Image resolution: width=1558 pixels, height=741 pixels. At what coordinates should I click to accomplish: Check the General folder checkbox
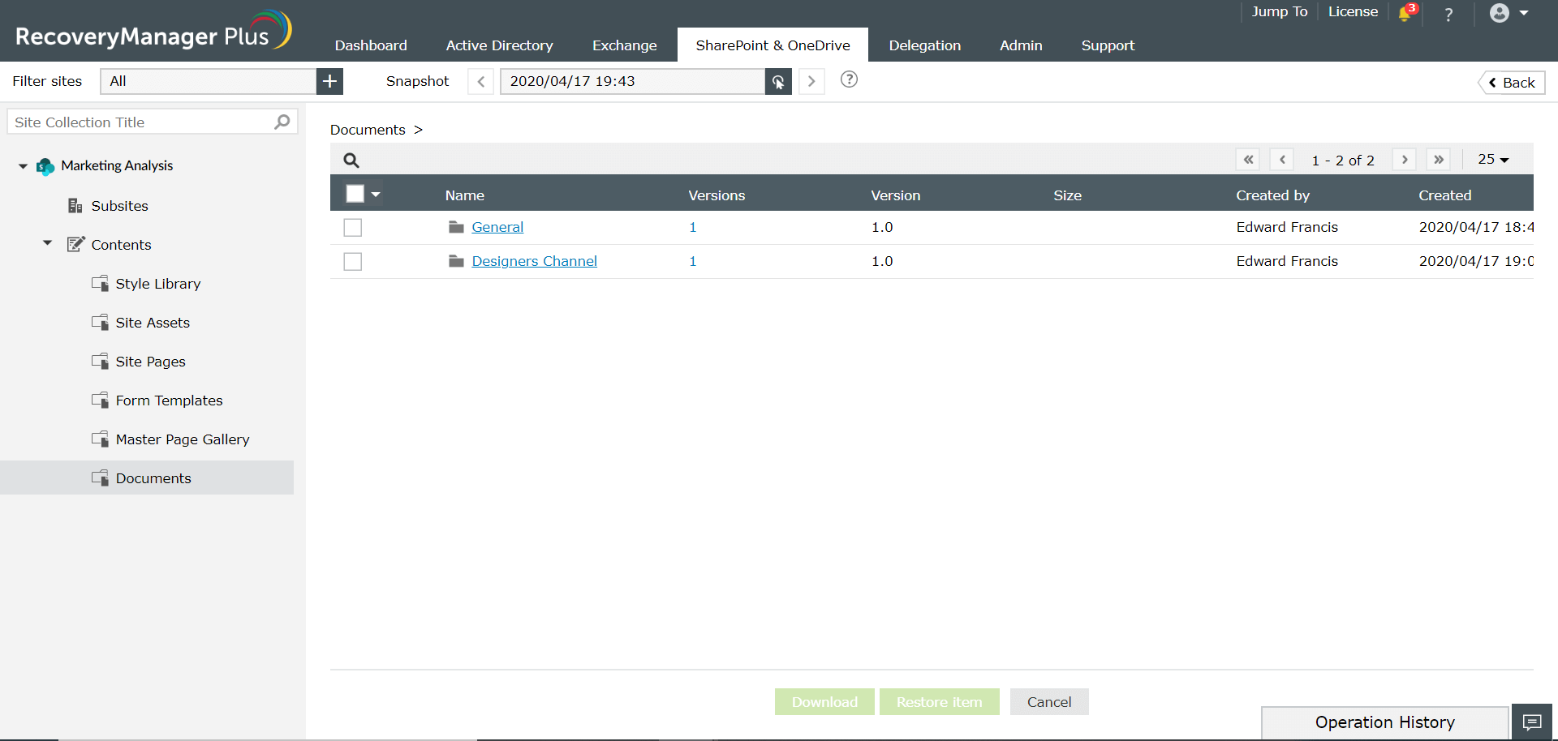[x=352, y=227]
